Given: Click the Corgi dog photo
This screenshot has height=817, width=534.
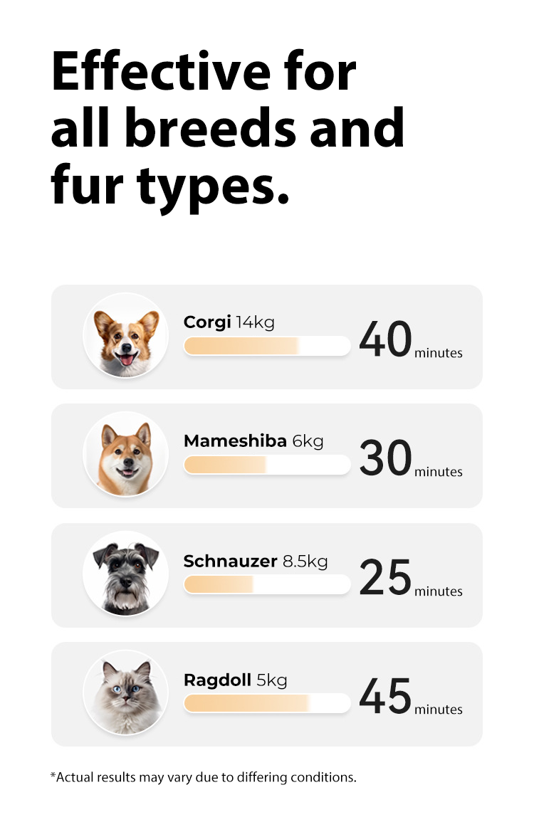Looking at the screenshot, I should click(126, 336).
